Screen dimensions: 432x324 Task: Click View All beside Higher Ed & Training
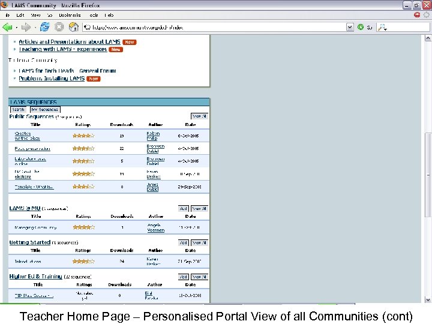click(199, 277)
